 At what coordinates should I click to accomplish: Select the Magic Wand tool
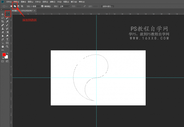pos(7,18)
